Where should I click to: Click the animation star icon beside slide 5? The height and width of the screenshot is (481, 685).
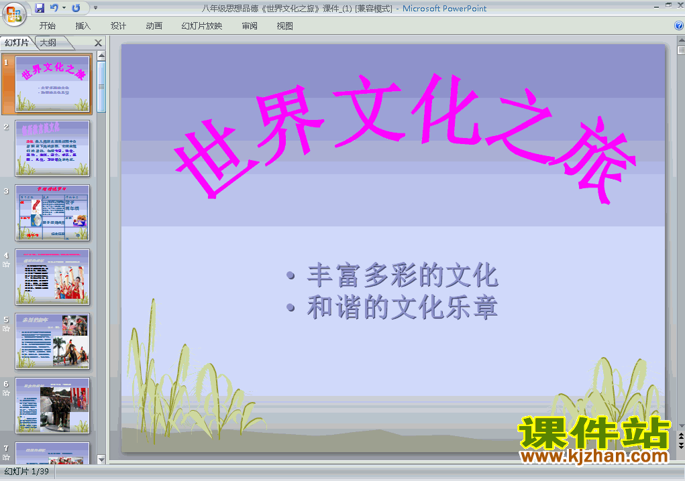click(x=6, y=328)
